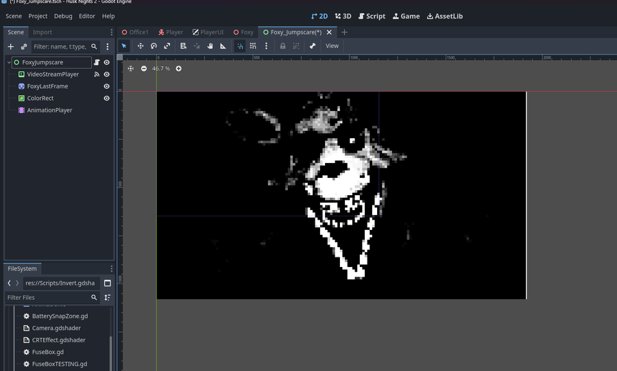Screen dimensions: 617x371
Task: Center the view using the zoom reset icon
Action: pos(131,68)
